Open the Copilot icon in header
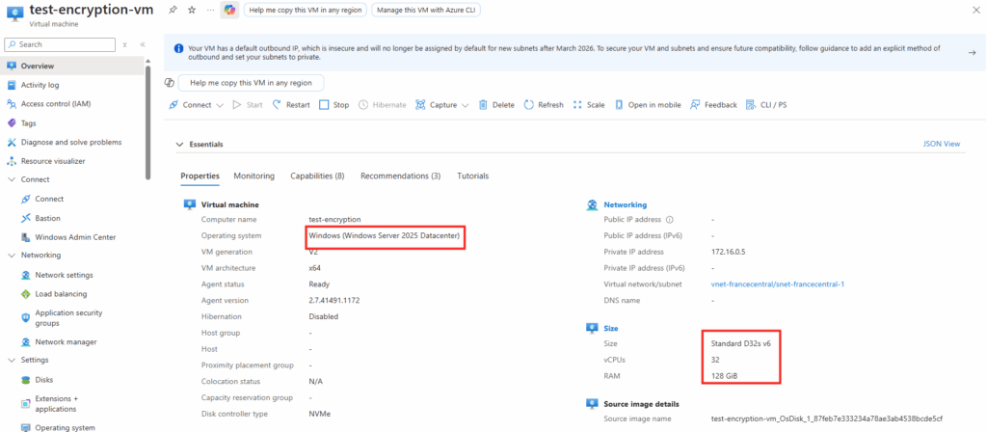This screenshot has height=432, width=987. 228,9
